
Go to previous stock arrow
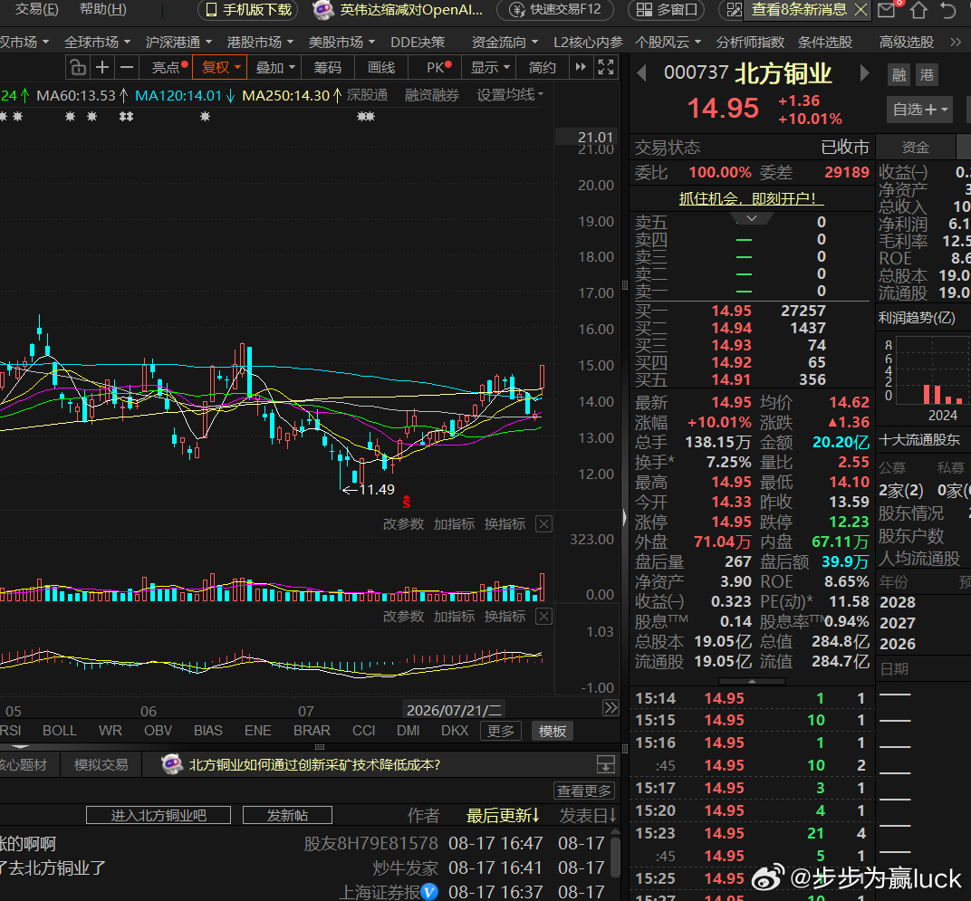point(642,73)
